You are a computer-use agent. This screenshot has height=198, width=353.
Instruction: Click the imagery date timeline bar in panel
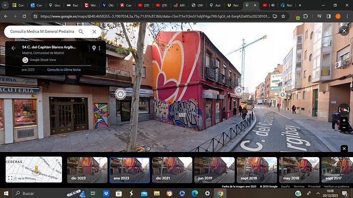(x=56, y=65)
